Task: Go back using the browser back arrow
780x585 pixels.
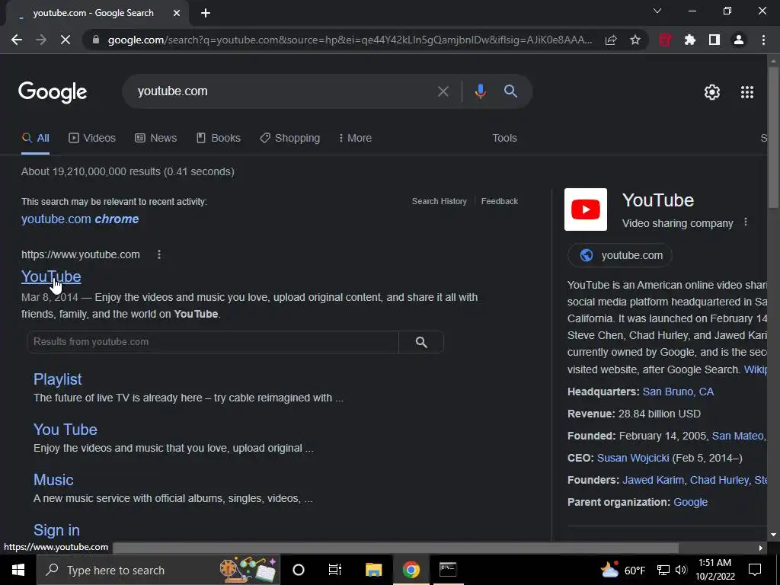Action: (17, 40)
